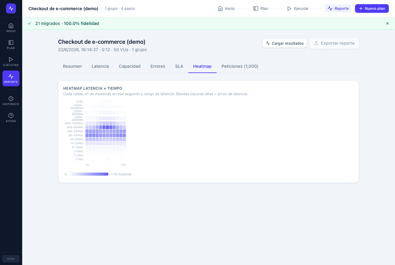Switch to the Resumen tab
Viewport: 395px width, 265px height.
(x=72, y=66)
